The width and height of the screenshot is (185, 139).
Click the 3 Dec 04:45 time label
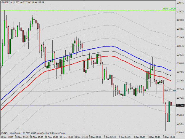(x=125, y=137)
